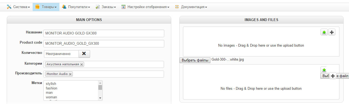The height and width of the screenshot is (104, 349).
Task: Click the Метки list scrollbar down arrow
Action: 100,98
